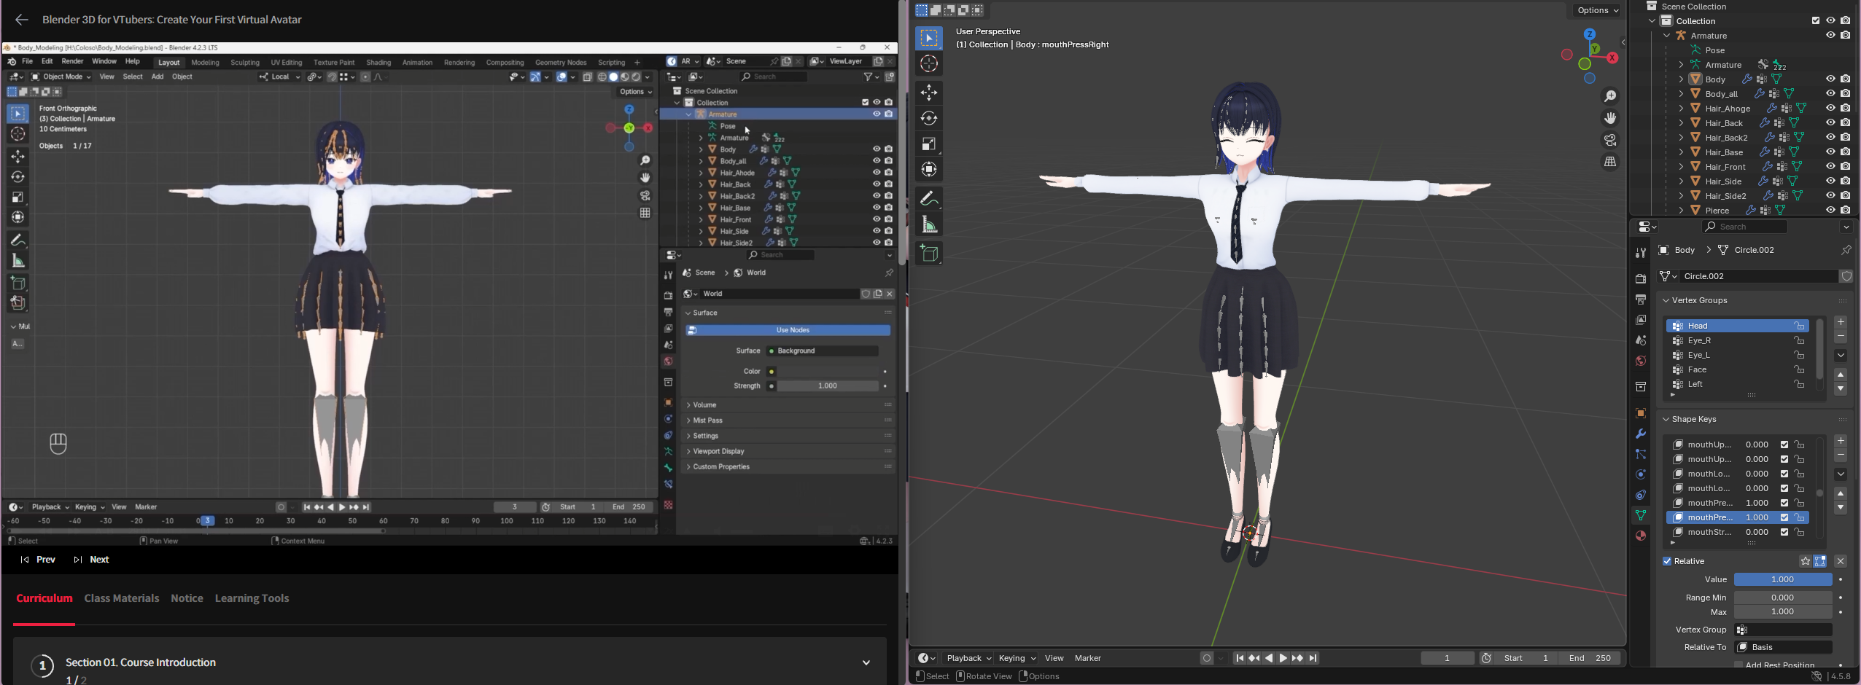
Task: Click the pin icon in right properties header
Action: (1846, 250)
